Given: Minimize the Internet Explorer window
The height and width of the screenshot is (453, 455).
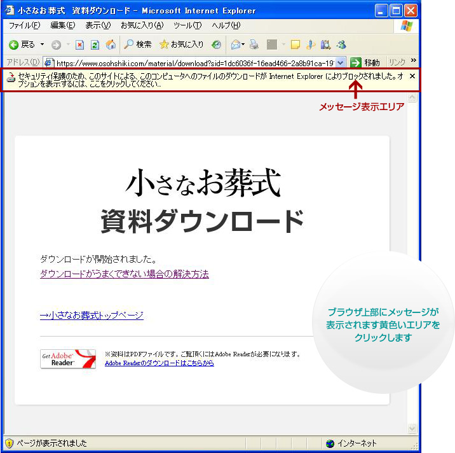Looking at the screenshot, I should pos(381,11).
